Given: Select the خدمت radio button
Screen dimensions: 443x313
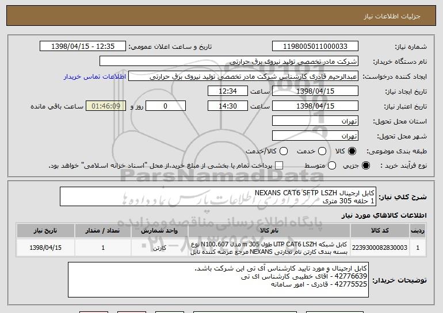Looking at the screenshot, I should coord(322,151).
